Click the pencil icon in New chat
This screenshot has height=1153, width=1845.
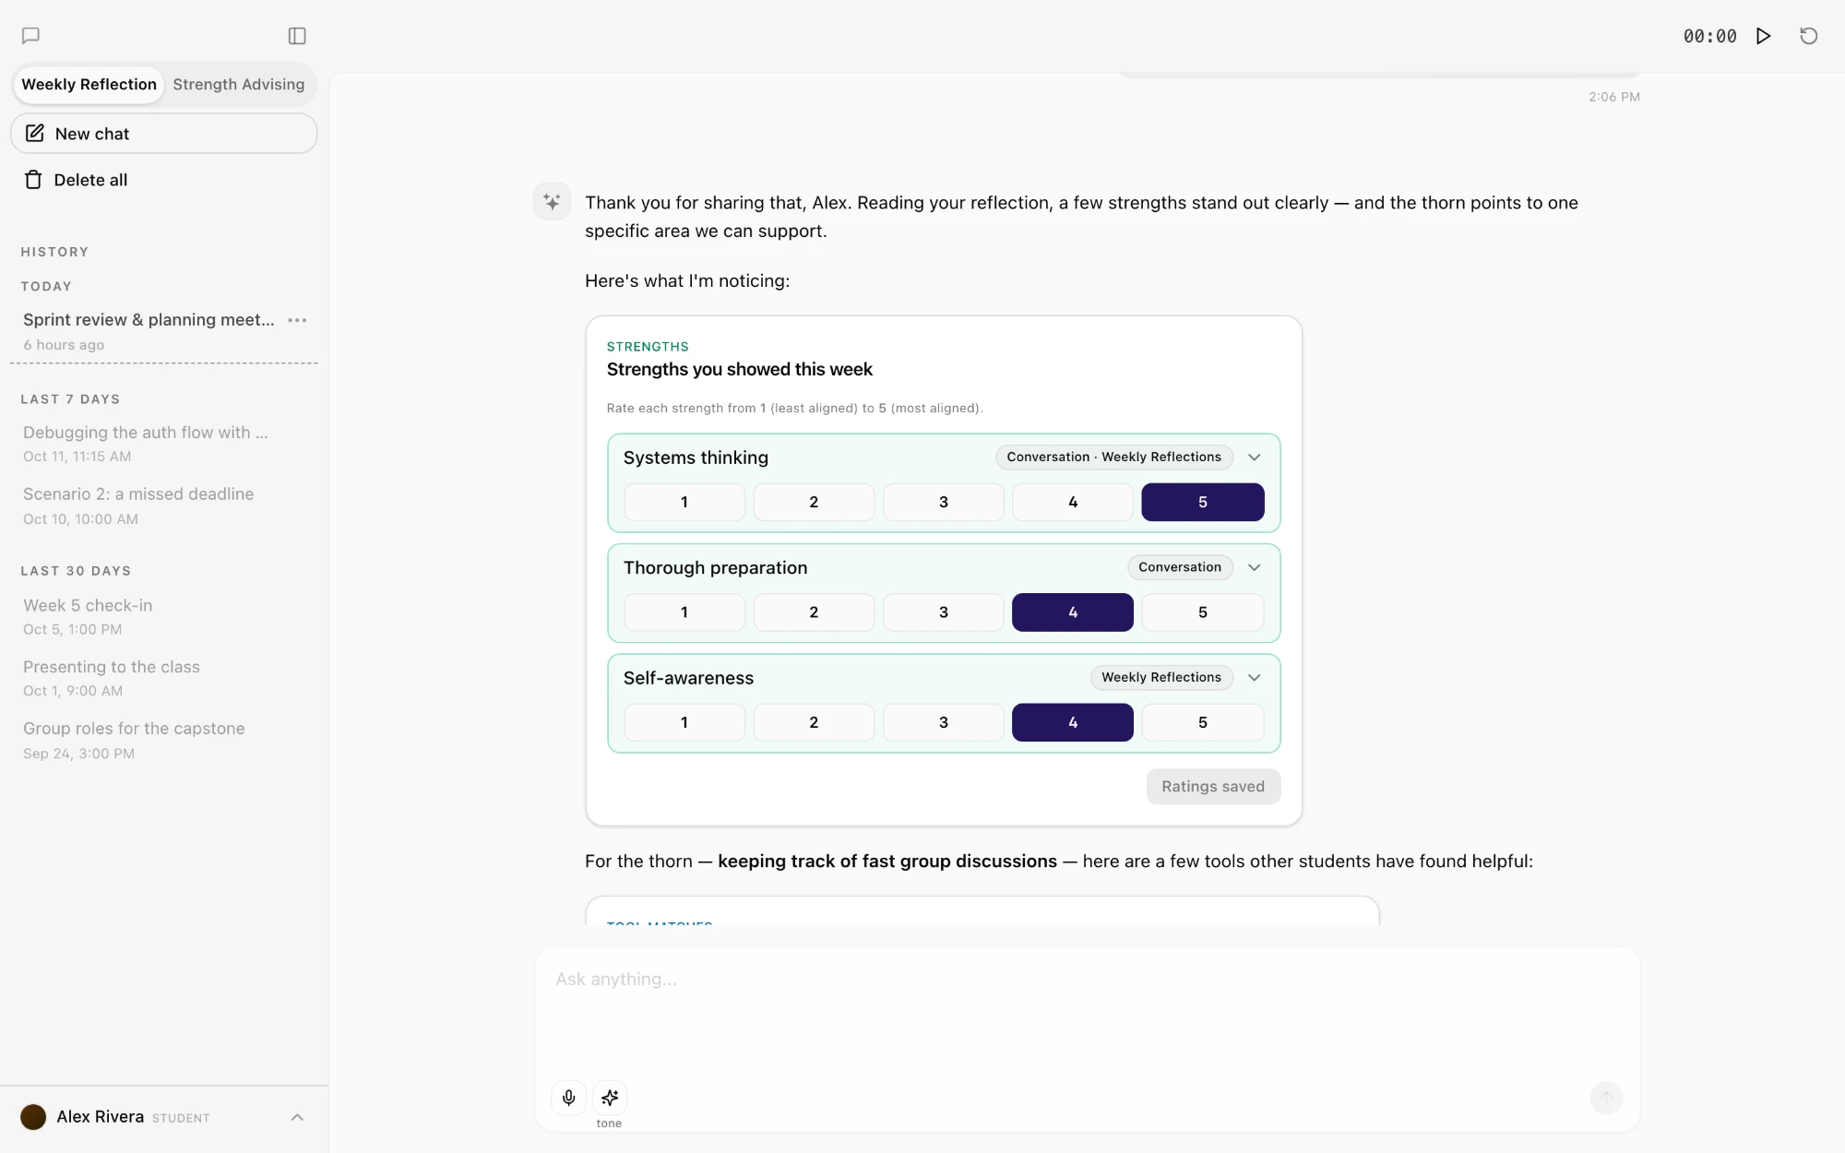click(x=35, y=134)
